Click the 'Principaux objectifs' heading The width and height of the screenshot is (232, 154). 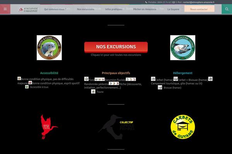coord(116,73)
